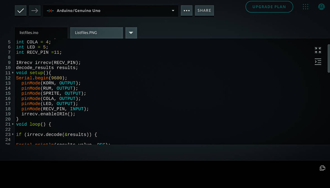Switch to the Listfiles.PNG tab
This screenshot has height=188, width=330.
tap(97, 33)
